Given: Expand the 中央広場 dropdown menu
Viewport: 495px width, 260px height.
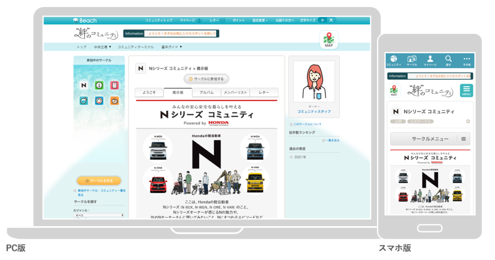Looking at the screenshot, I should point(102,47).
